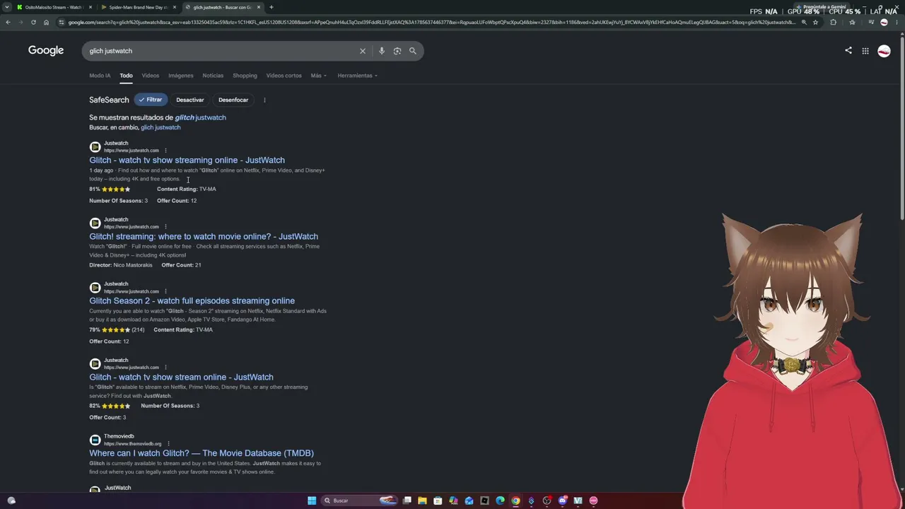Share the results with the share icon
The image size is (905, 509).
[x=848, y=51]
